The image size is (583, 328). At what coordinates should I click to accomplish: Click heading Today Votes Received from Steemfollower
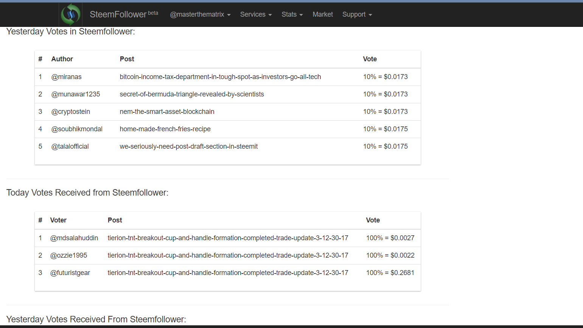[87, 193]
